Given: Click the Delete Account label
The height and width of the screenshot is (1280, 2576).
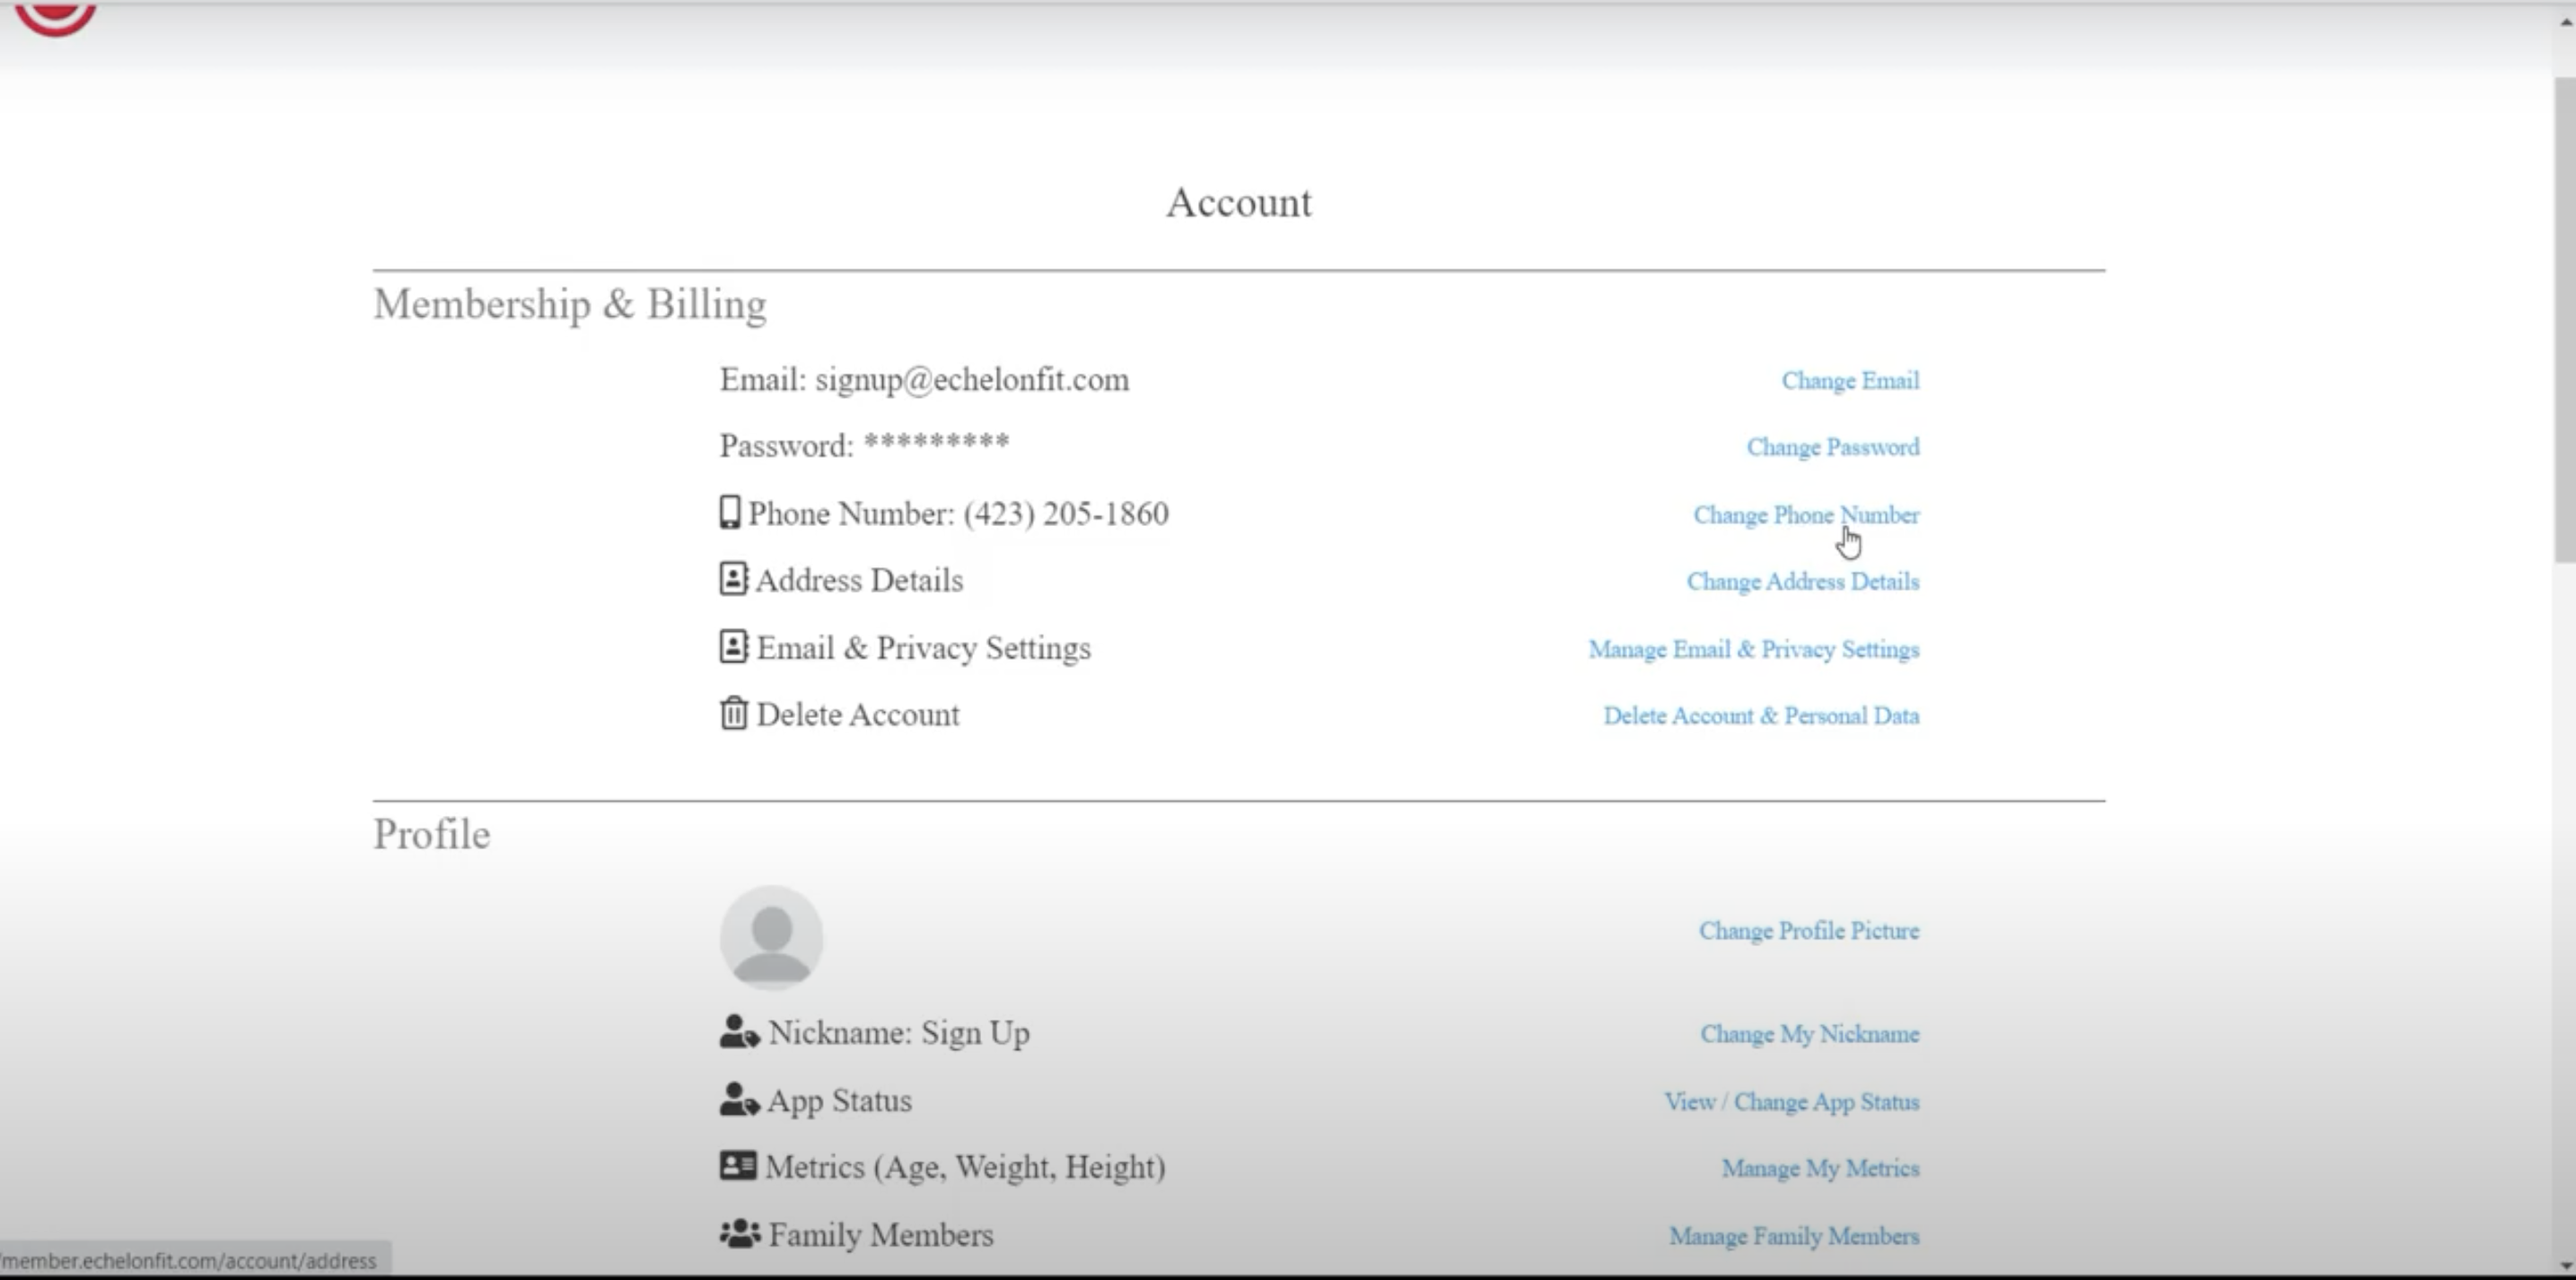Looking at the screenshot, I should pos(857,714).
